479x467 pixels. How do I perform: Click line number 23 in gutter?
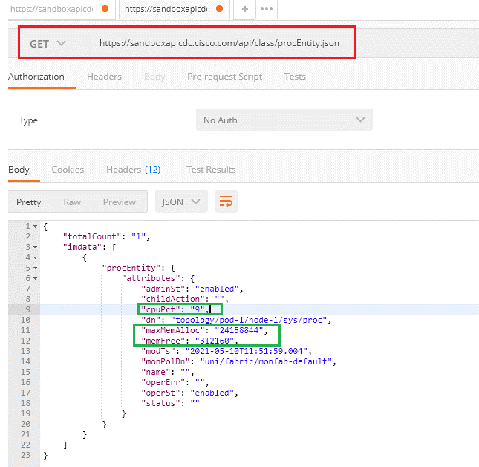pyautogui.click(x=26, y=455)
